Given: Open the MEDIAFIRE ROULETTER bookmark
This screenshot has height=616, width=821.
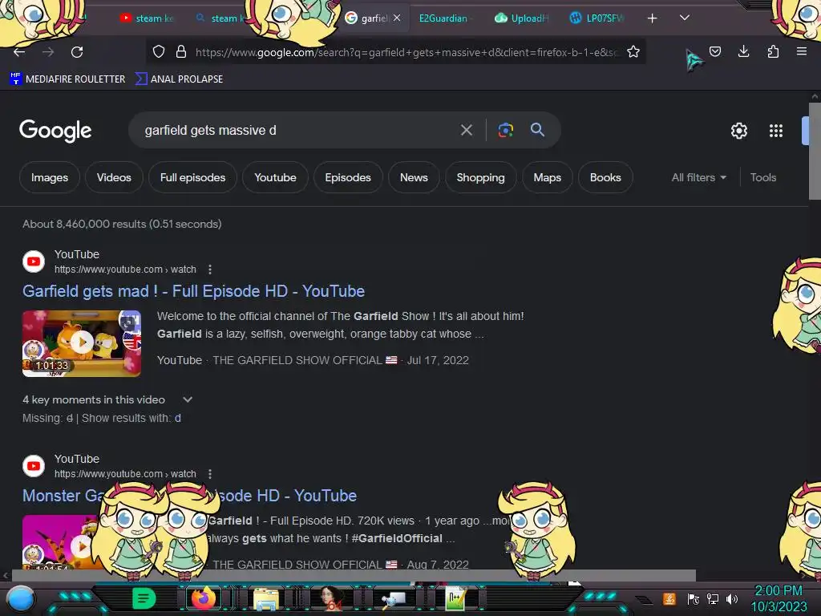Looking at the screenshot, I should coord(67,79).
